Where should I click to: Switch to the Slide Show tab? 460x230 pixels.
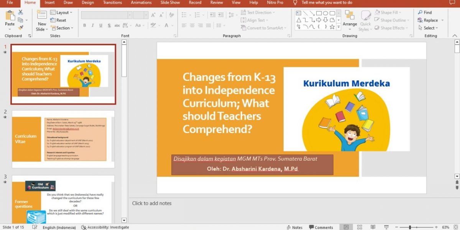[x=170, y=2]
